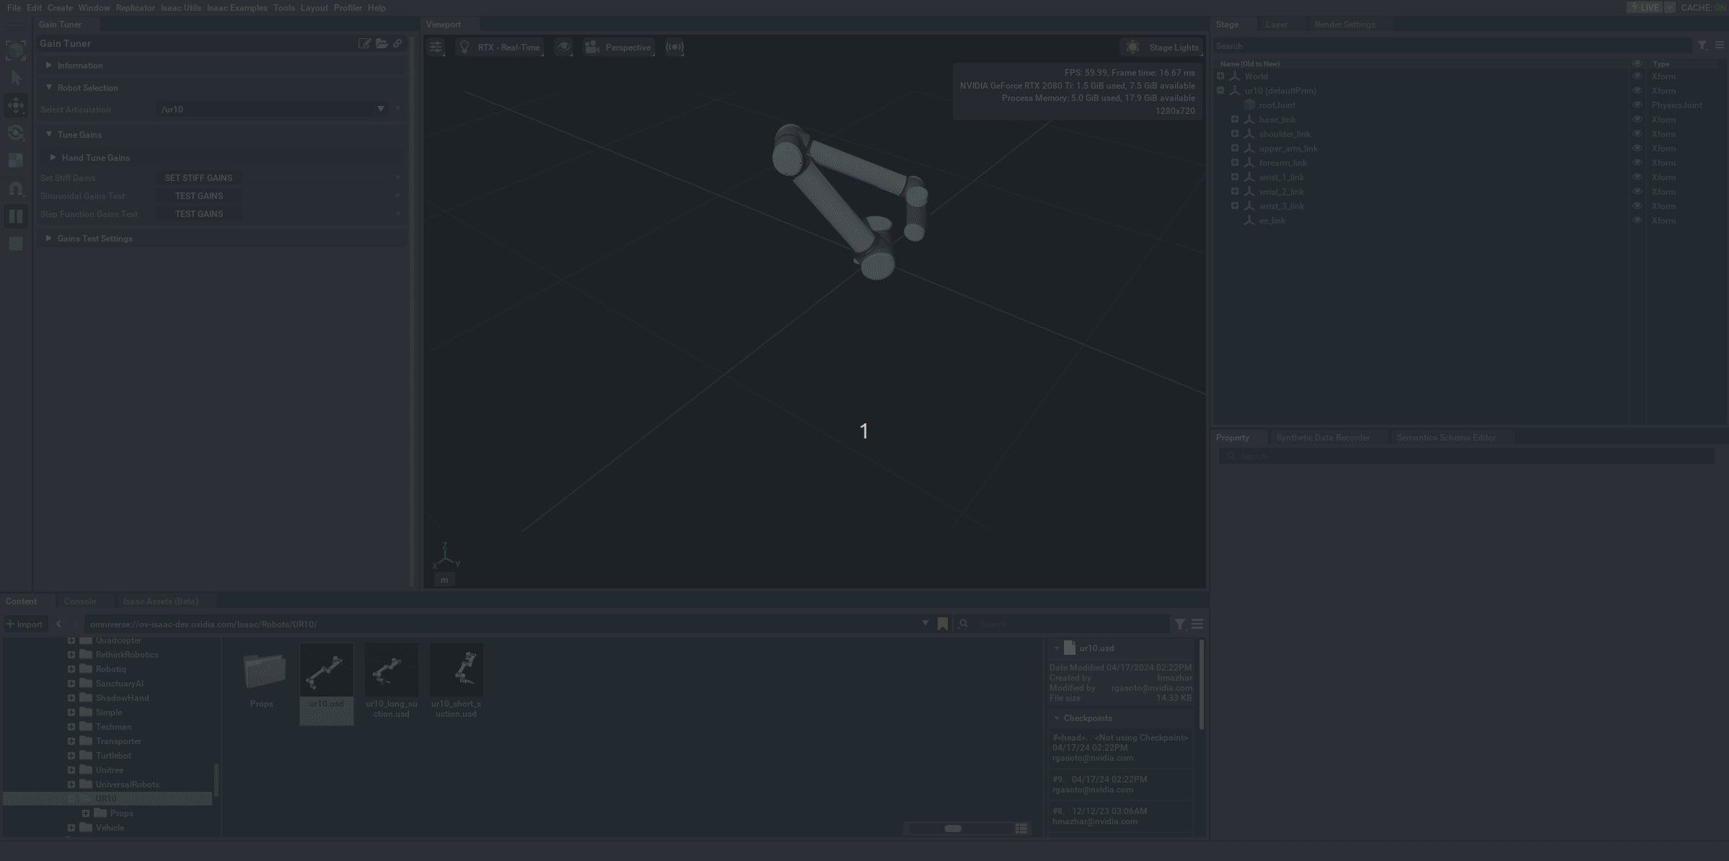
Task: Collapse the Robot Selection section
Action: point(48,88)
